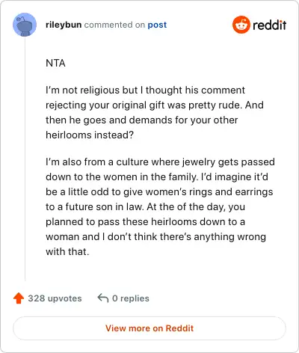Click the line "planned to pass these heirlooms"
This screenshot has height=353, width=299.
(145, 222)
